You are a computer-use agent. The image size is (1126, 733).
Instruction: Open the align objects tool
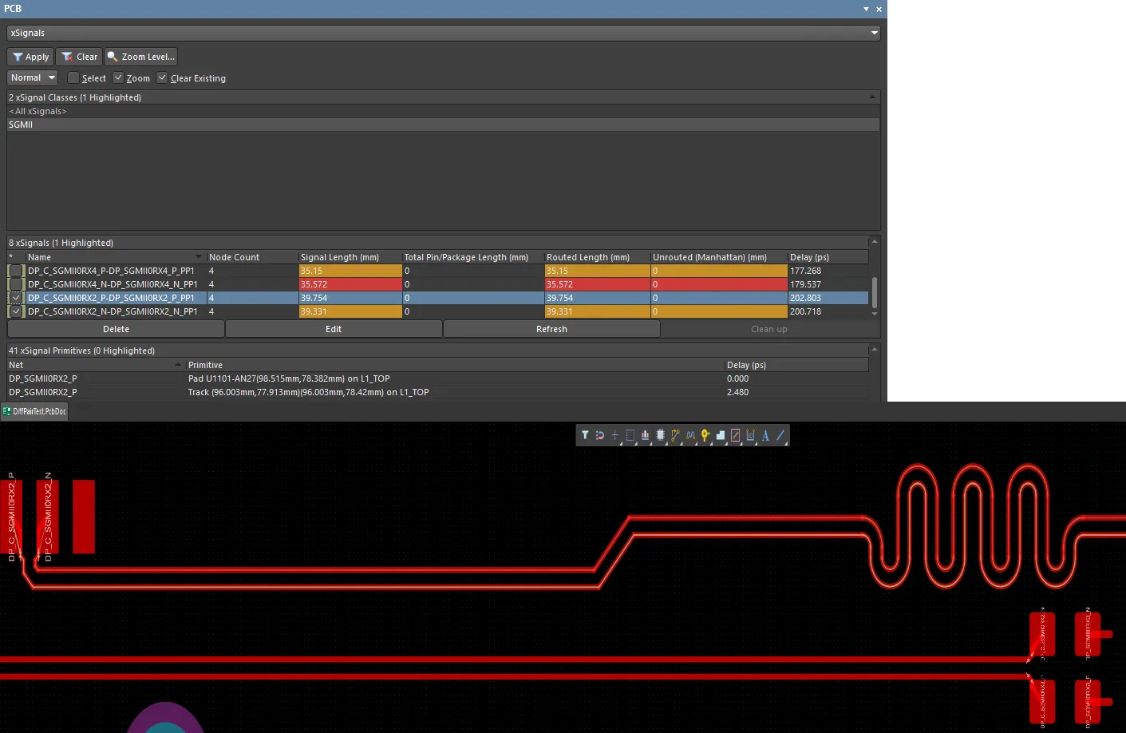click(x=646, y=435)
